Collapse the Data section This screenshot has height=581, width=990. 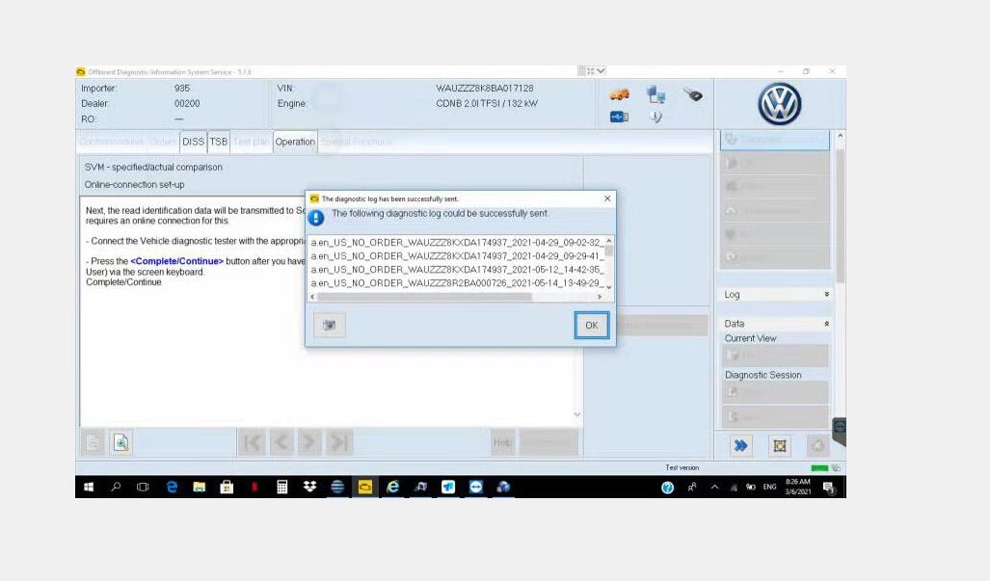[775, 324]
